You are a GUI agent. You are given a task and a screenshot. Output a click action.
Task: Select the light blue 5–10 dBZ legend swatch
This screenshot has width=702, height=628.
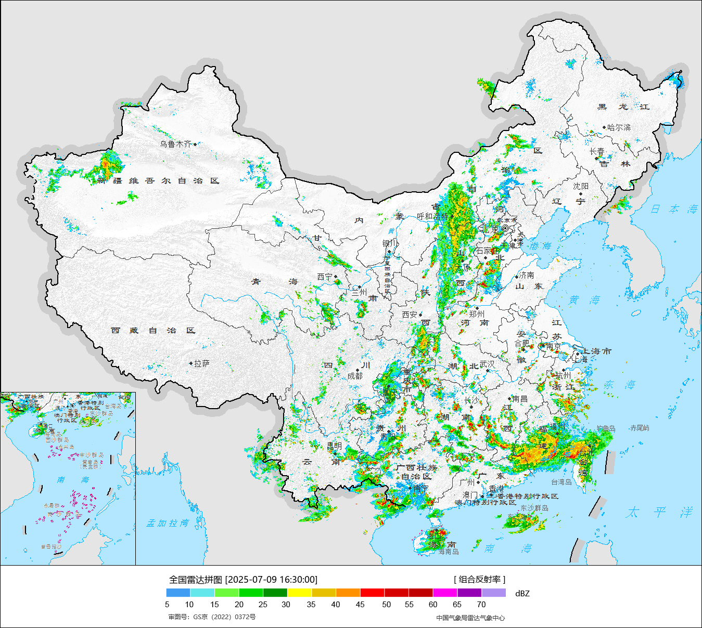click(178, 593)
